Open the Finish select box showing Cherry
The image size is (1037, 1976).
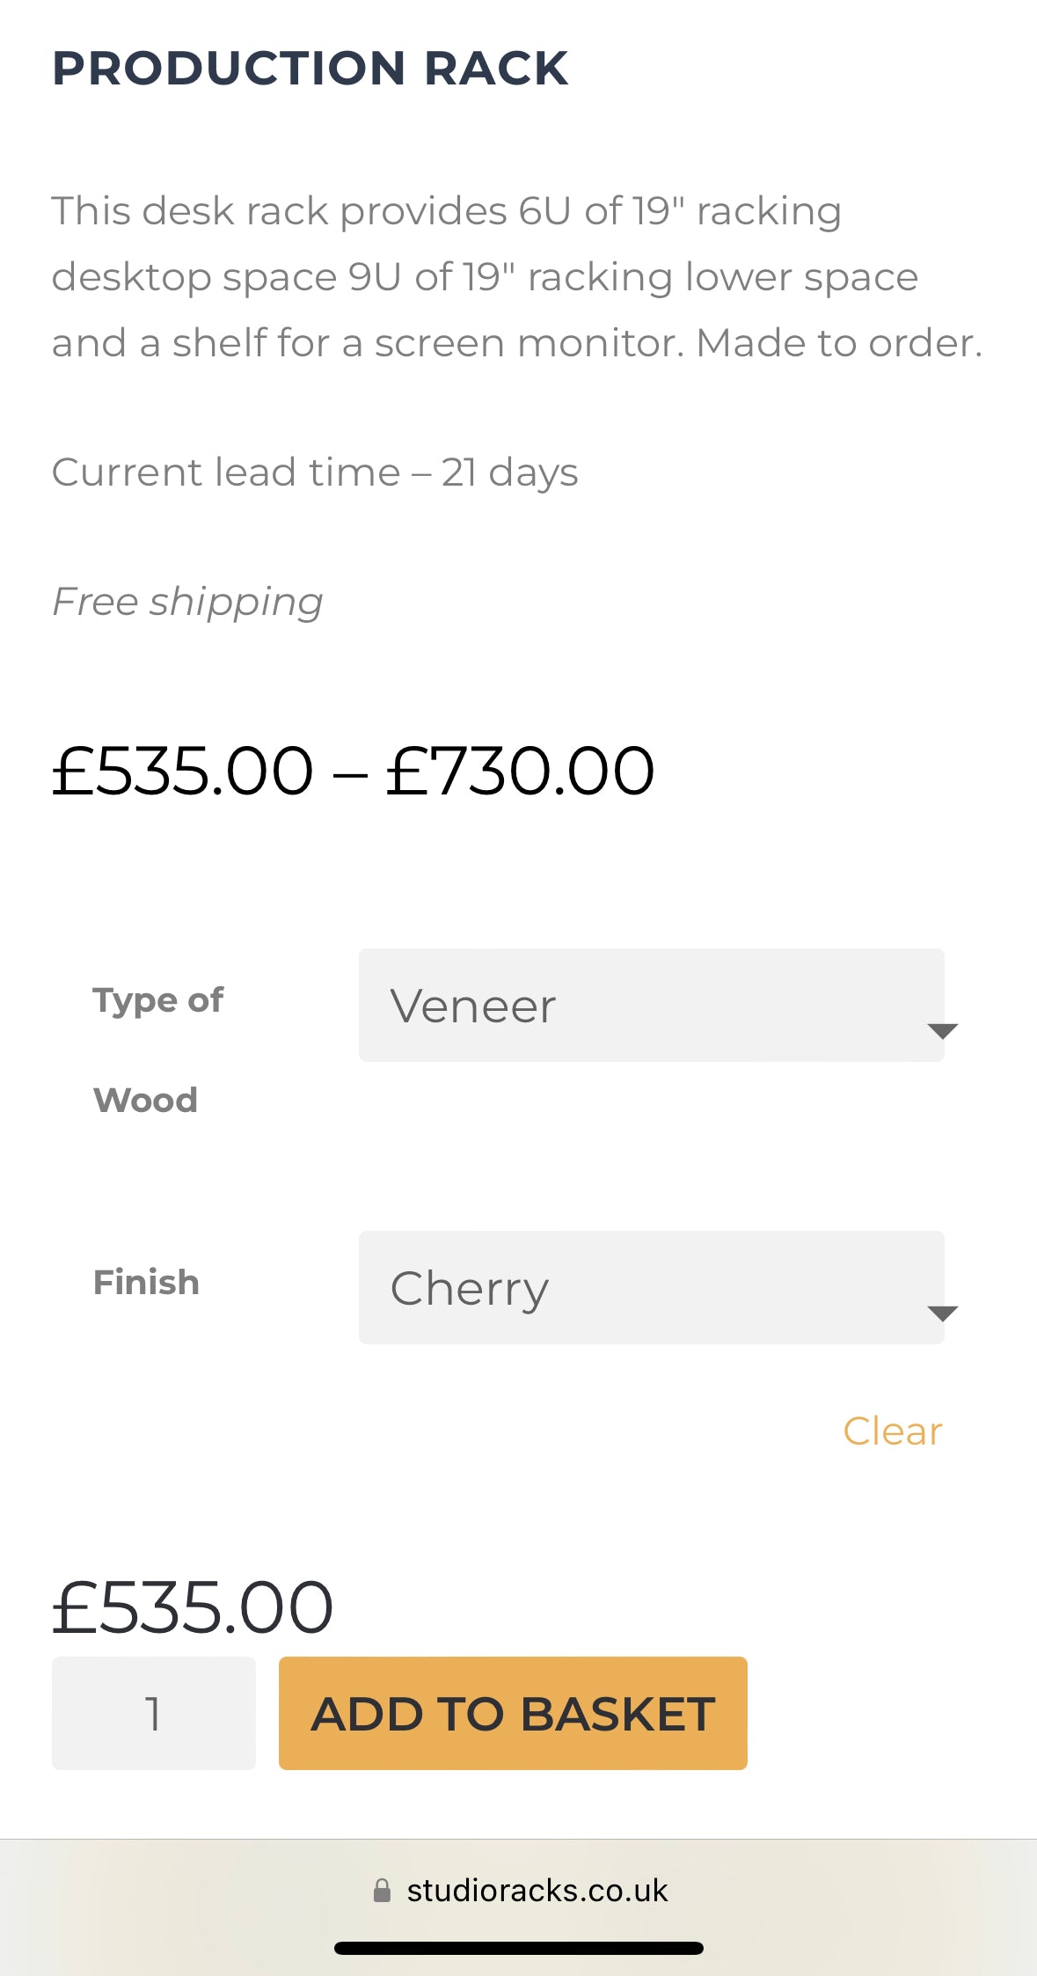point(651,1287)
